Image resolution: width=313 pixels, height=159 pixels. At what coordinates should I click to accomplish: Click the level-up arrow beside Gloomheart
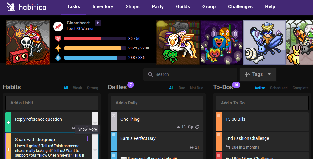[x=98, y=23]
